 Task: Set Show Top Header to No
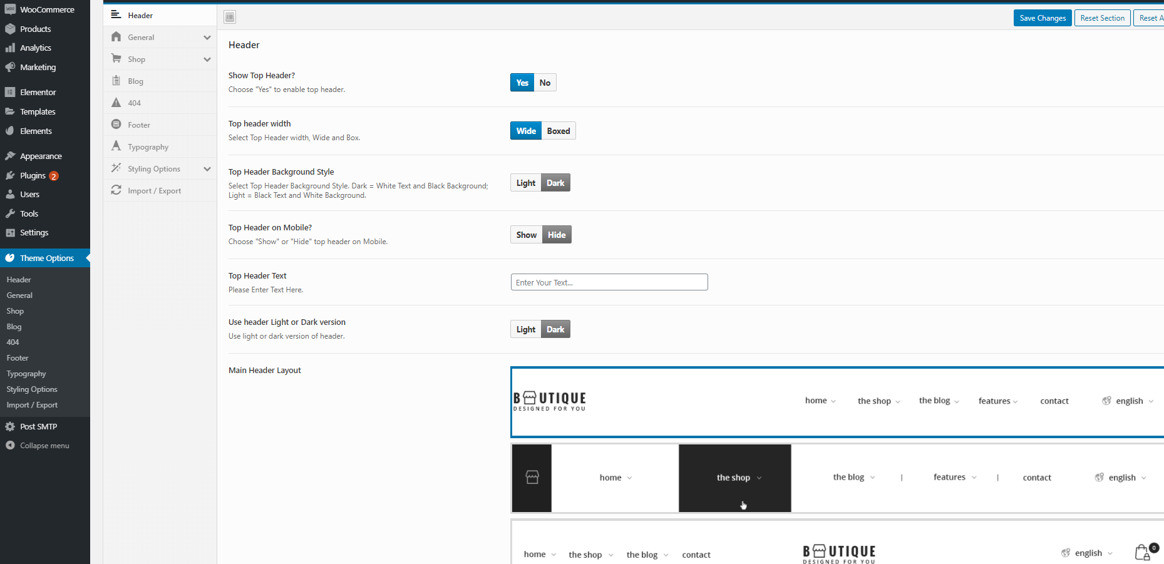(x=545, y=83)
